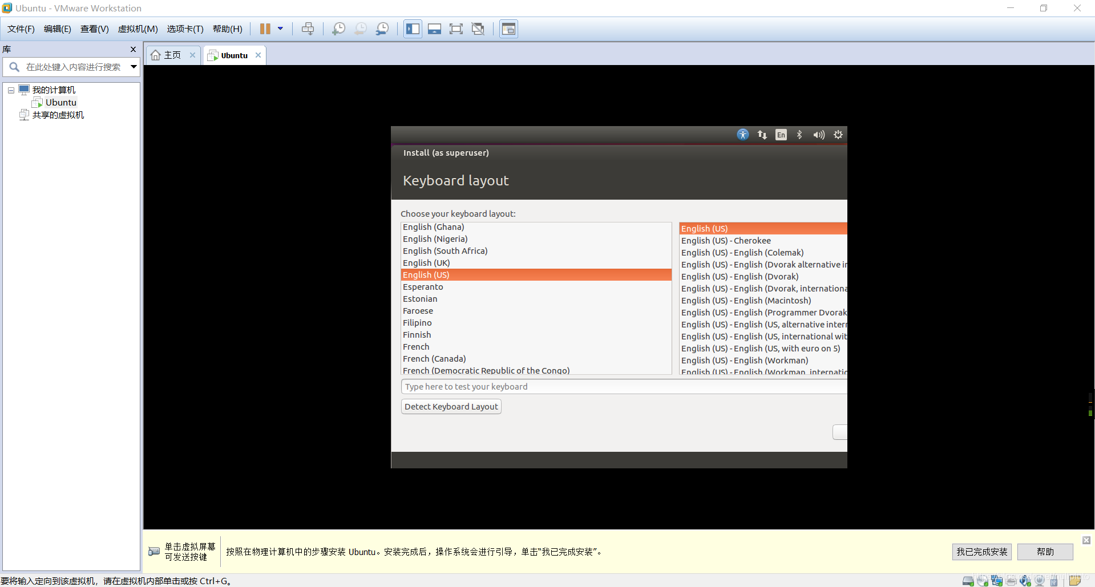Switch to Unity mode icon
This screenshot has width=1095, height=587.
coord(478,29)
